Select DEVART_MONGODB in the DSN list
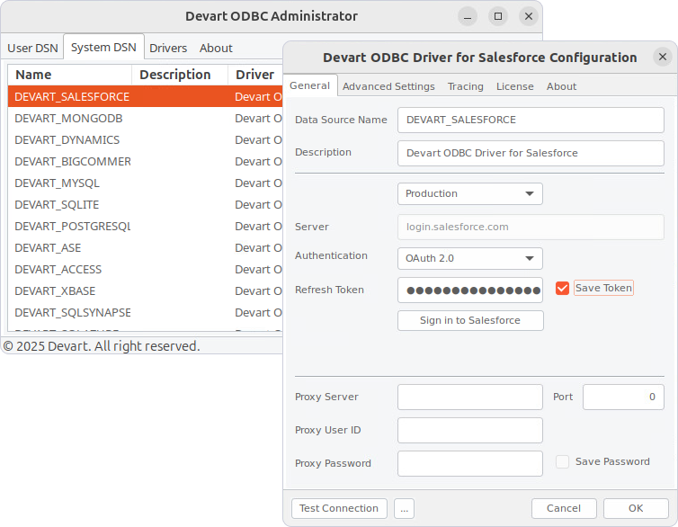 pos(68,118)
